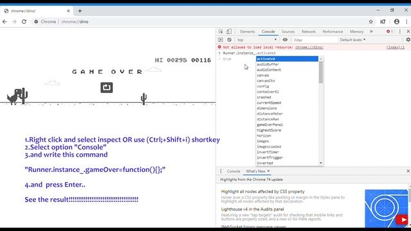Click the Chrome address bar URL
The image size is (411, 231).
click(x=74, y=22)
